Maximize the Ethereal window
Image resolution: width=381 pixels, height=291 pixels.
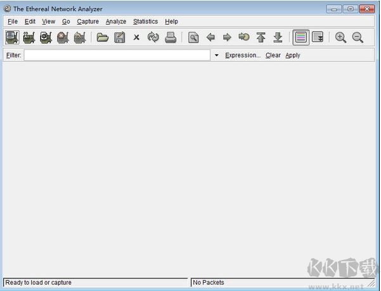(x=351, y=9)
